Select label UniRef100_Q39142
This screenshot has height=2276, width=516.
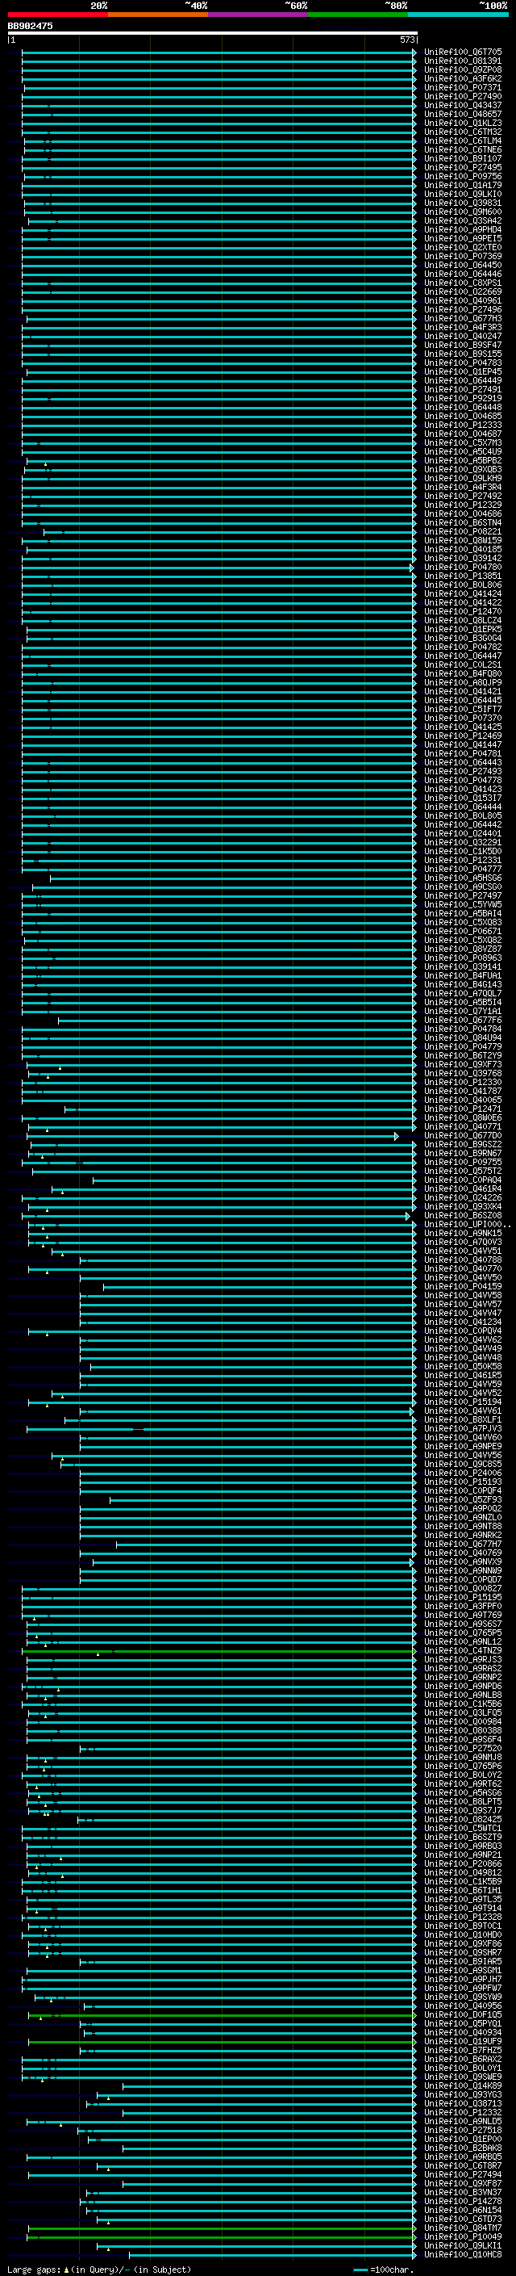tap(463, 558)
